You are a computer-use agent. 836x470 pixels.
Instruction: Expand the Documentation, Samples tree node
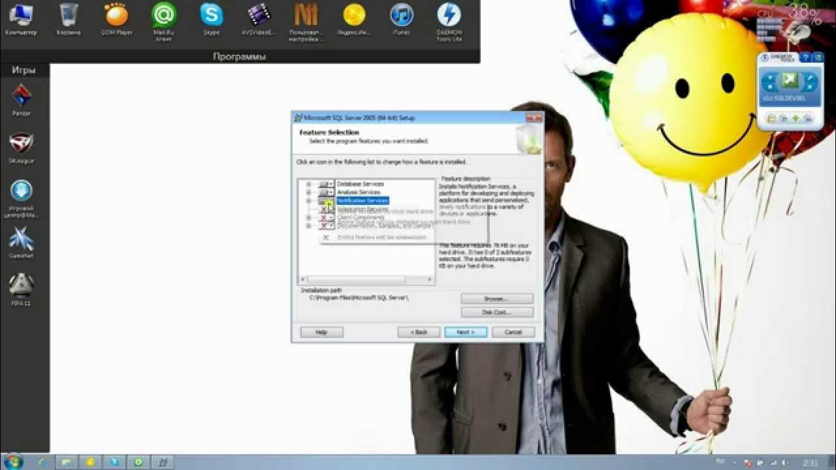click(308, 226)
